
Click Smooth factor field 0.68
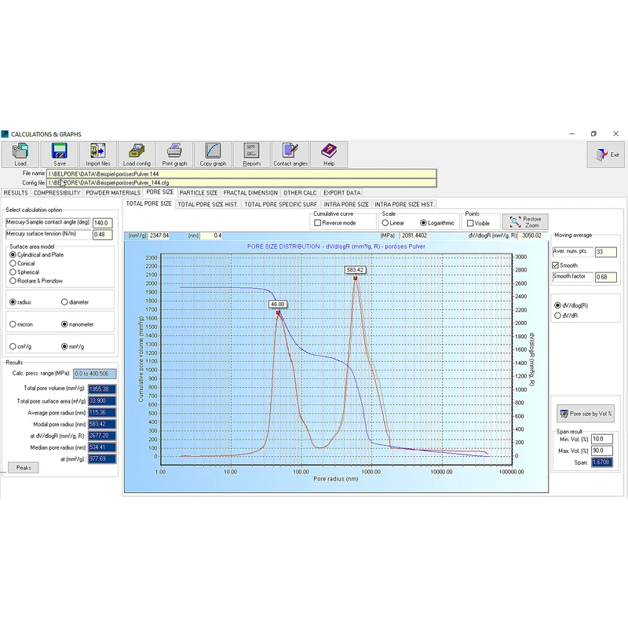(x=605, y=277)
